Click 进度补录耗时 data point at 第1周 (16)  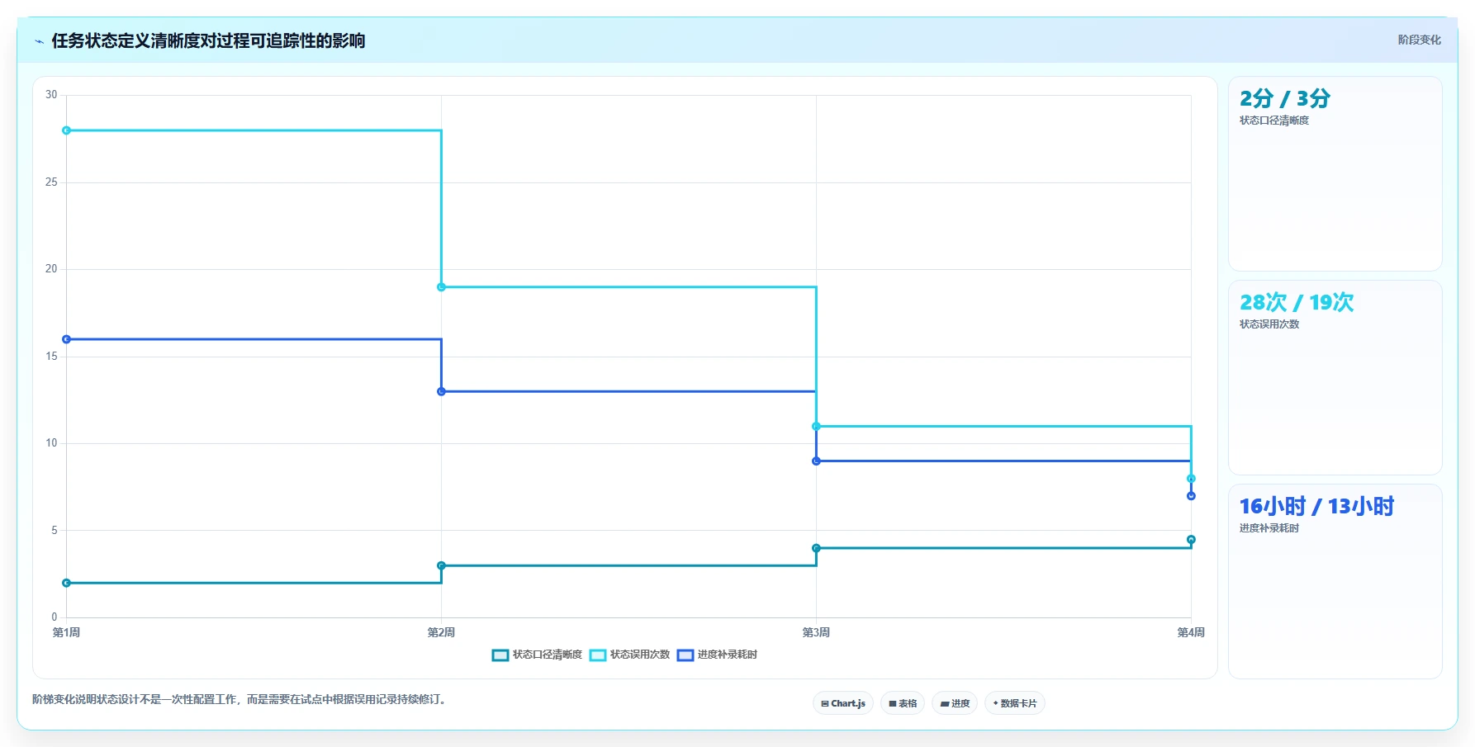pos(67,339)
